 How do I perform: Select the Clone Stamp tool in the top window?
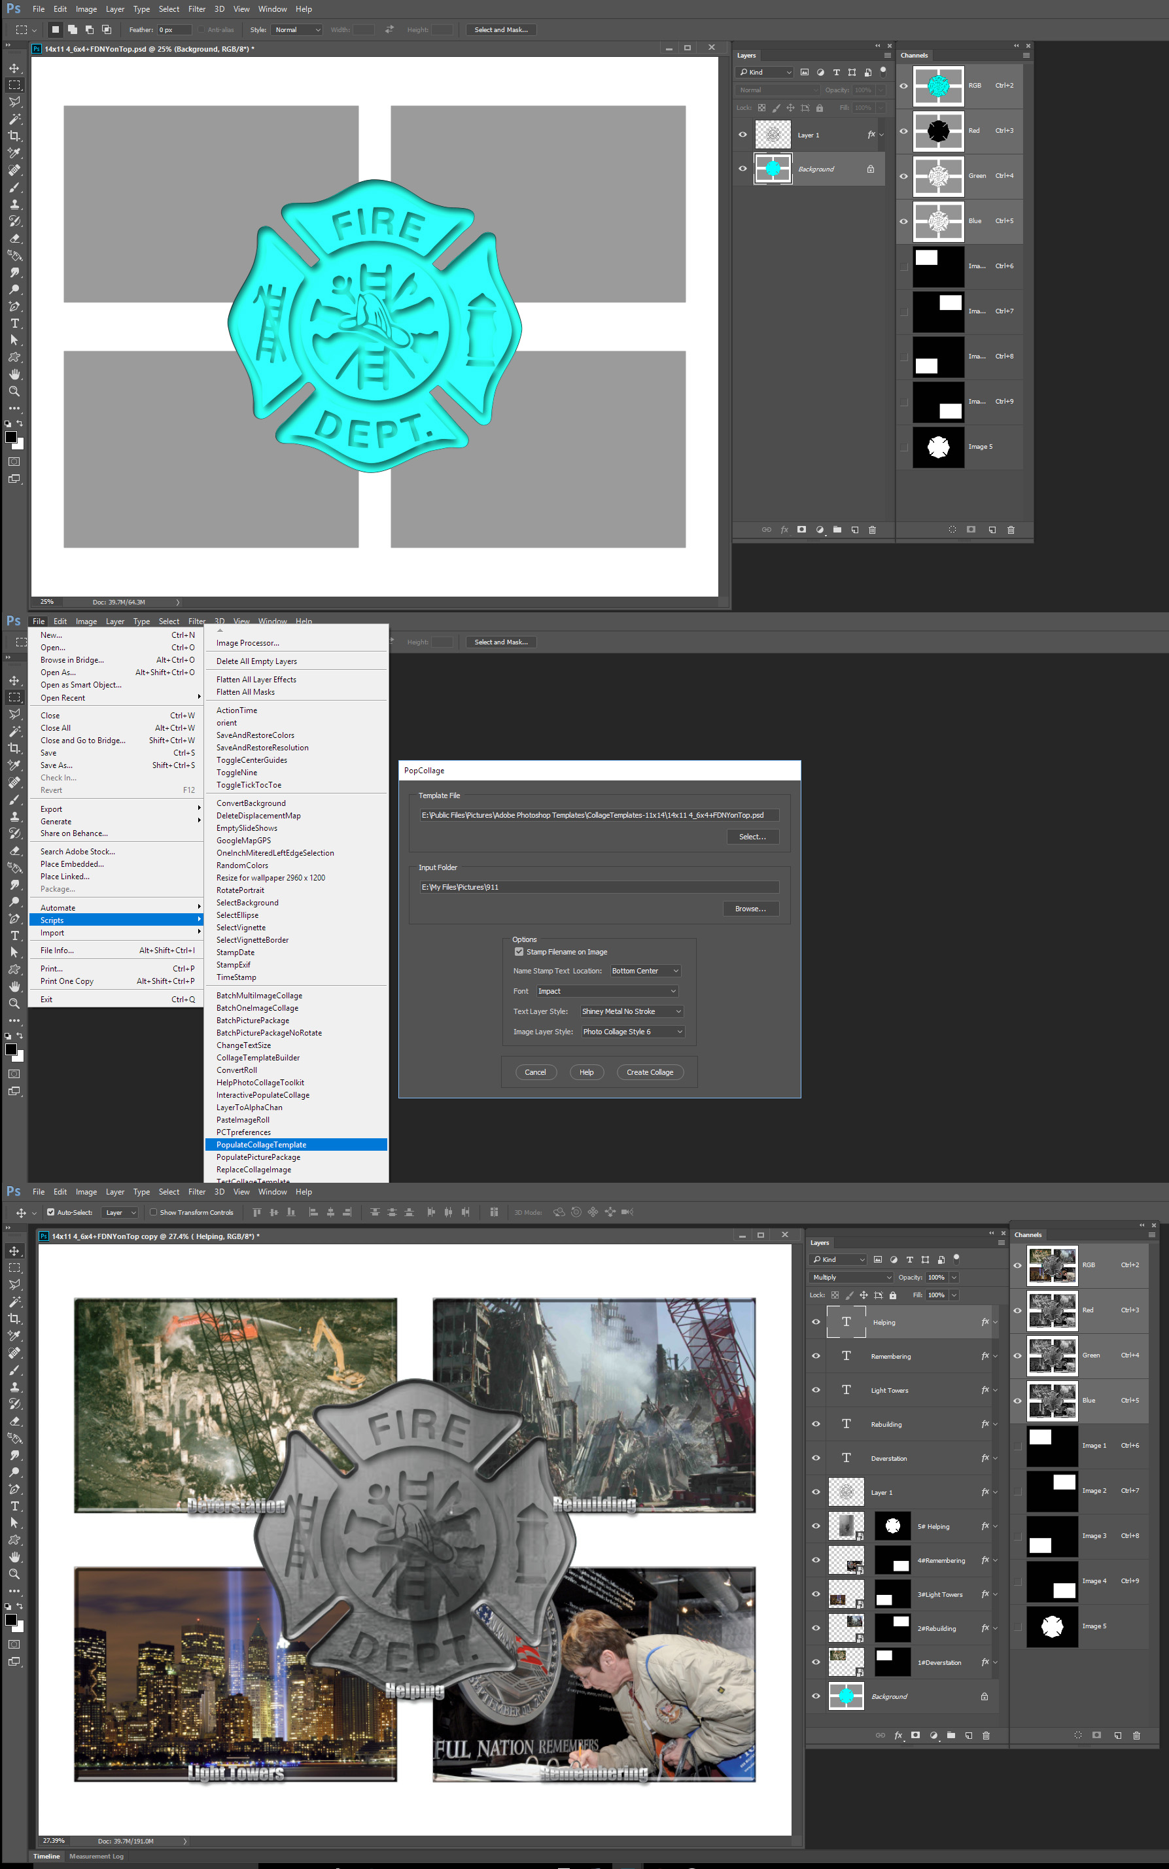[x=14, y=204]
